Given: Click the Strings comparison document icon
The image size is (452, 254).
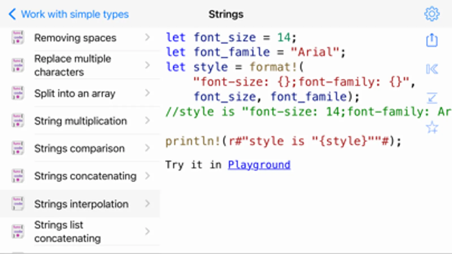Looking at the screenshot, I should 18,148.
